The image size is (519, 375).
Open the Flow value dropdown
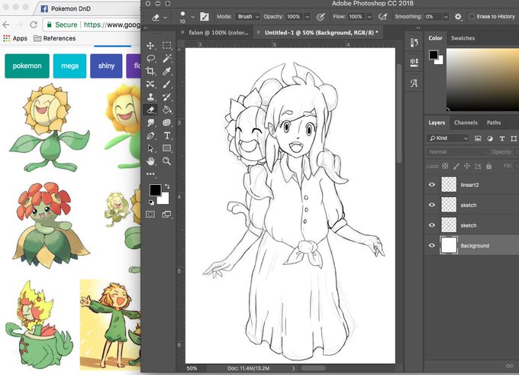pos(369,17)
